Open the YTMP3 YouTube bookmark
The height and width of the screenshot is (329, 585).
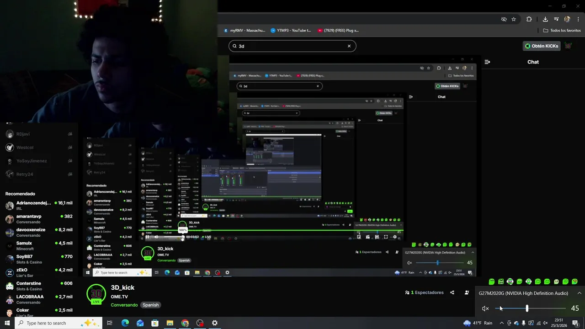291,31
